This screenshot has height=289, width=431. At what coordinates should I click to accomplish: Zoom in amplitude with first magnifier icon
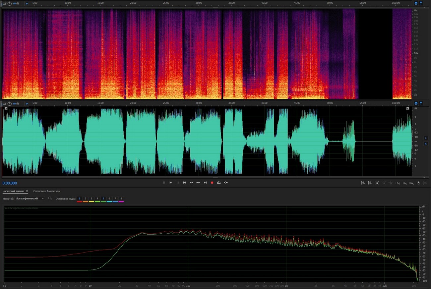click(363, 183)
